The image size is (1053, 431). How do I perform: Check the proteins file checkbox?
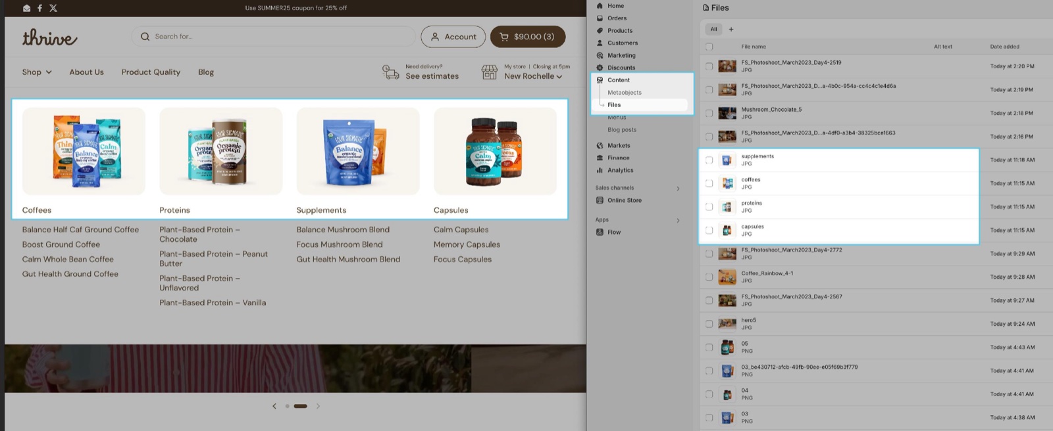[709, 207]
